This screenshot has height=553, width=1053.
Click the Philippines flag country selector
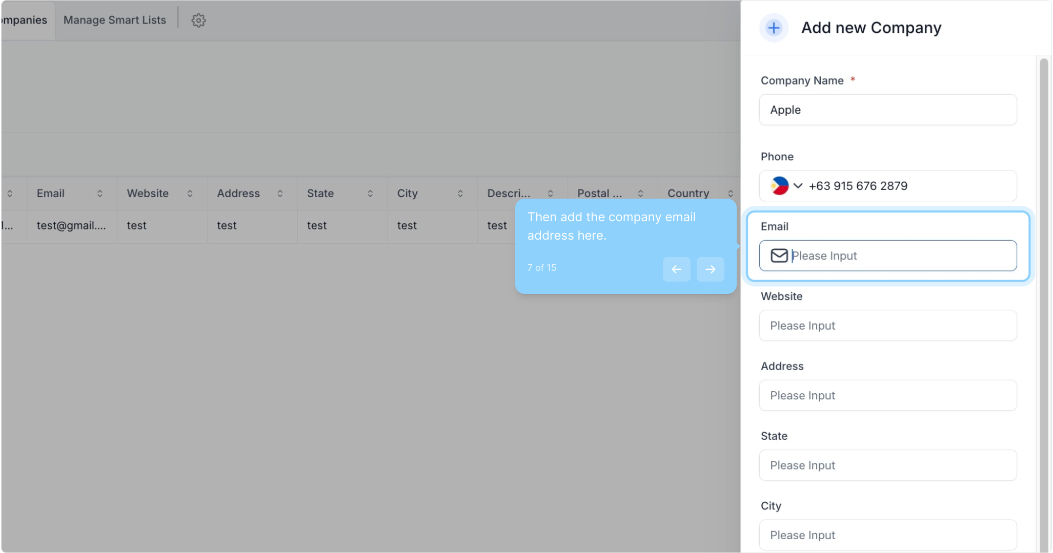pyautogui.click(x=779, y=185)
